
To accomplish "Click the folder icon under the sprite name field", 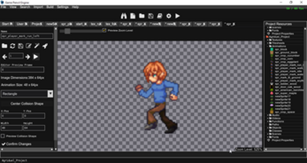I will point(4,46).
